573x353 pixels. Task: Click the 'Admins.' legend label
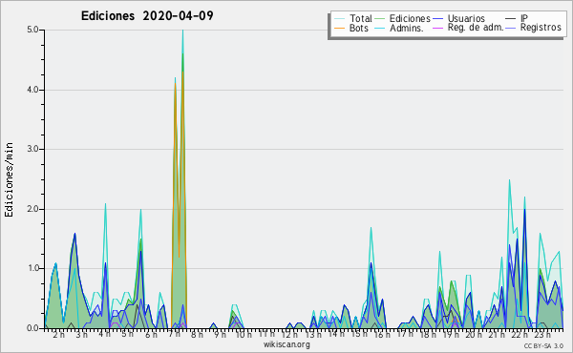[407, 28]
